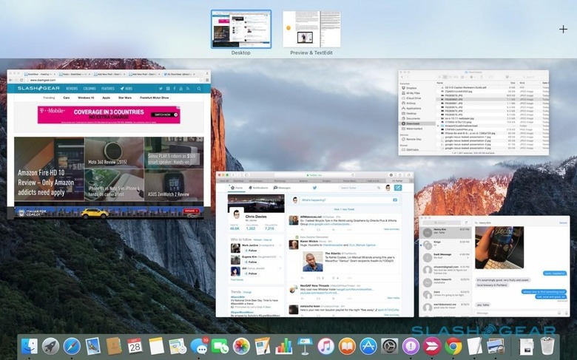Switch to Preview & TextEdit space
Viewport: 577px width, 360px height.
311,30
